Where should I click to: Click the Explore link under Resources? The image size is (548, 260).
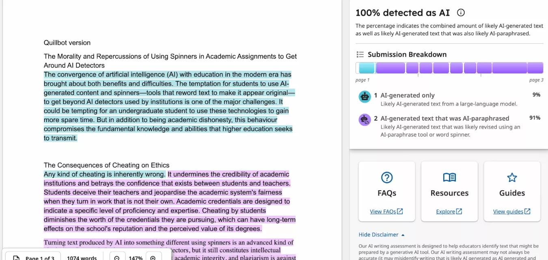[447, 211]
